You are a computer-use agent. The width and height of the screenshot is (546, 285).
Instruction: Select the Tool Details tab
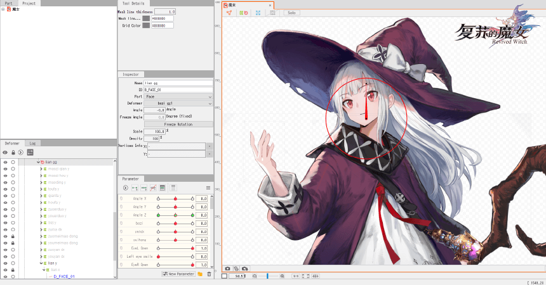click(133, 3)
